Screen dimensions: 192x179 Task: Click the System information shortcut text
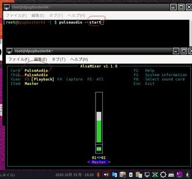[x=166, y=75]
